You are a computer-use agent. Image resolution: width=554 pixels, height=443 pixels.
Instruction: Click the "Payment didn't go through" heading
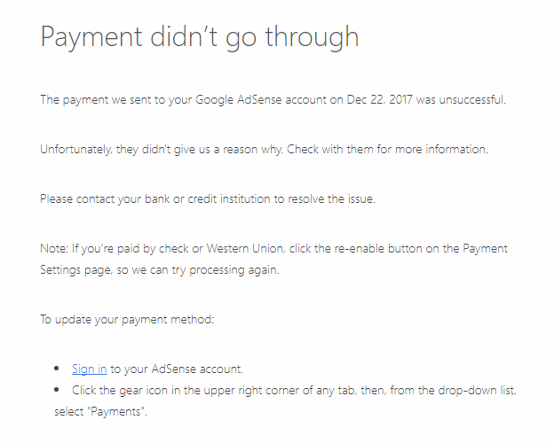(200, 37)
